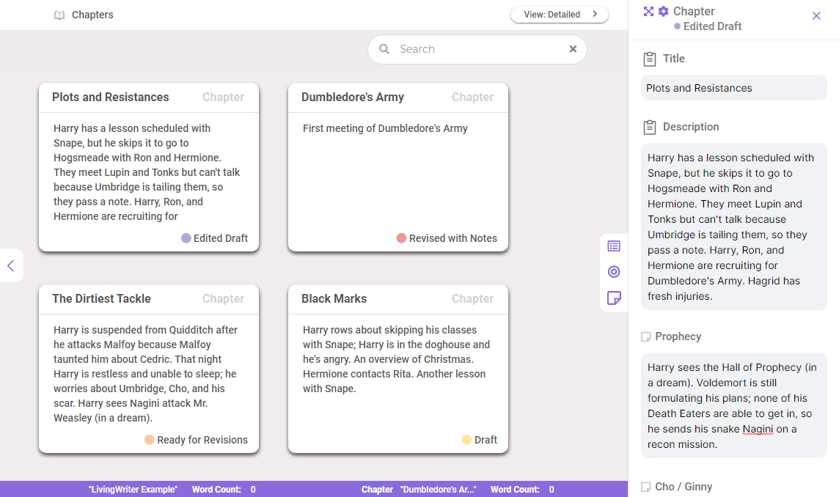Open chapter settings via the gear icon
The height and width of the screenshot is (497, 839).
click(x=662, y=11)
